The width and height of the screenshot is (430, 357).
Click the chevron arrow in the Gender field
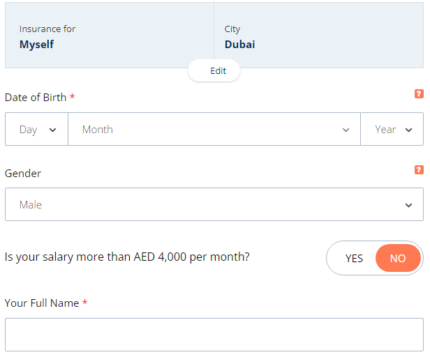[408, 205]
